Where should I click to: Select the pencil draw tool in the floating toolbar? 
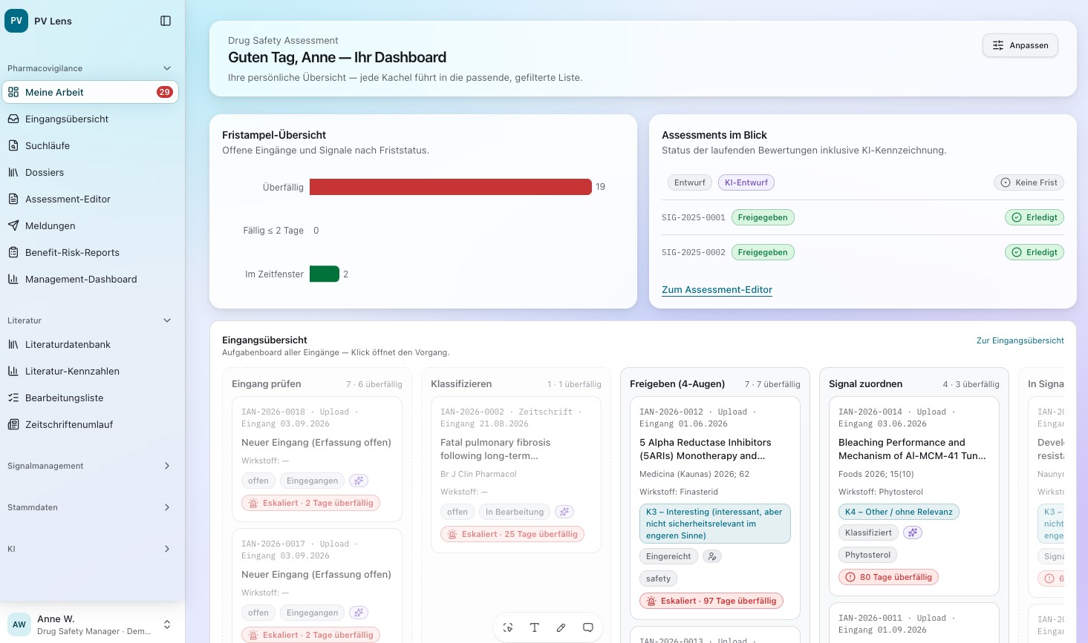[x=561, y=627]
